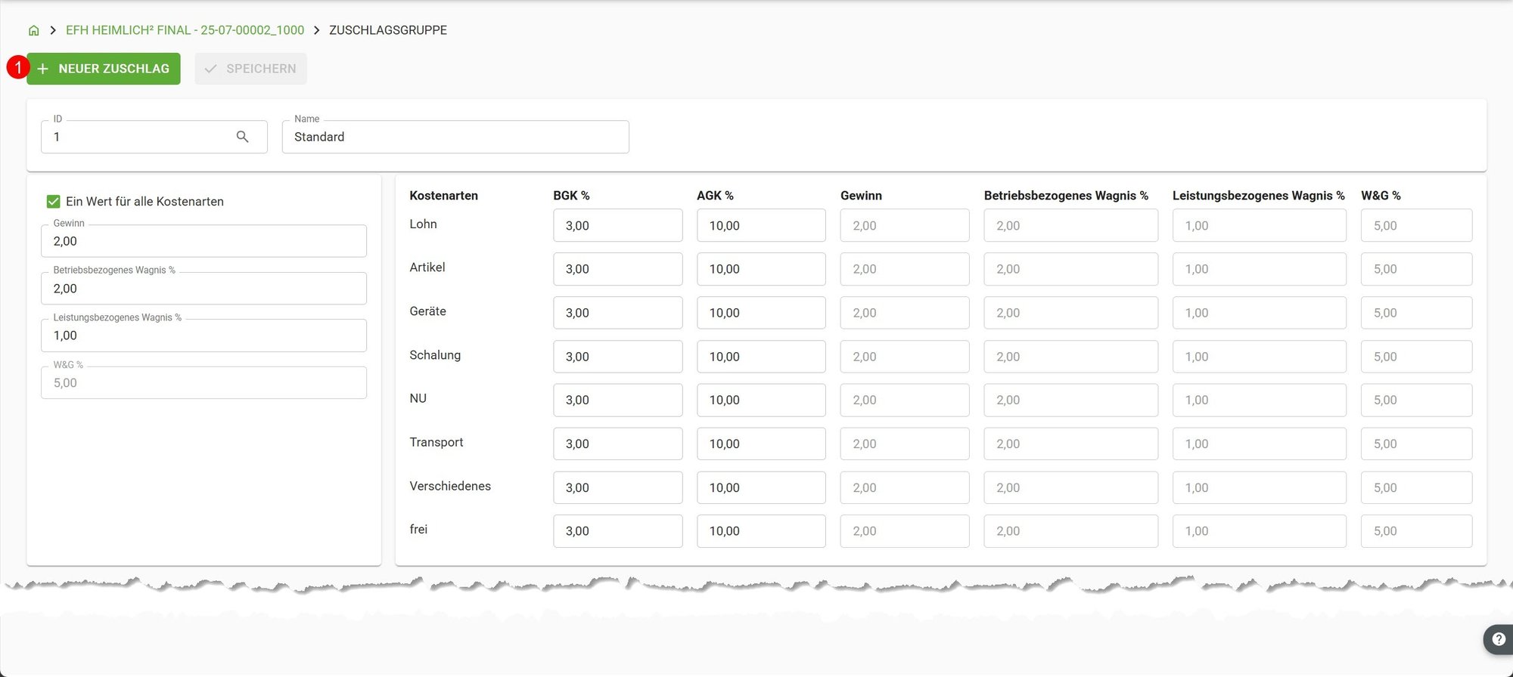Go to home via breadcrumb house icon
Viewport: 1513px width, 677px height.
pyautogui.click(x=33, y=30)
